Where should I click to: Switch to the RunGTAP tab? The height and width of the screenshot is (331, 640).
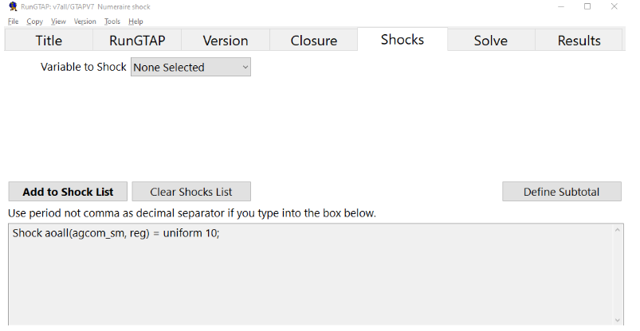(x=137, y=41)
